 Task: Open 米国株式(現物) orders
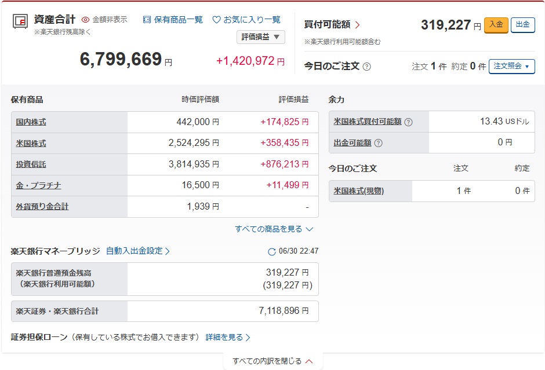pyautogui.click(x=359, y=191)
